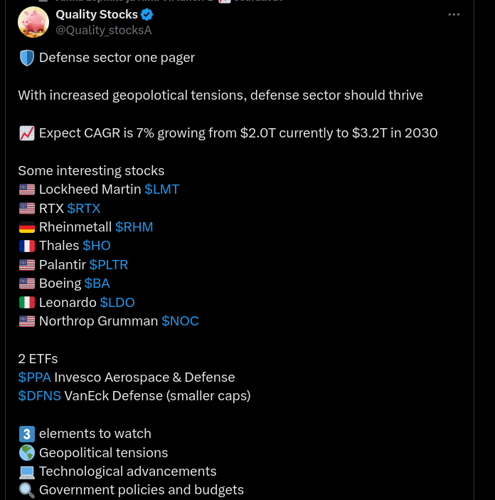
Task: Open the $PLTR cashtag link
Action: tap(108, 265)
